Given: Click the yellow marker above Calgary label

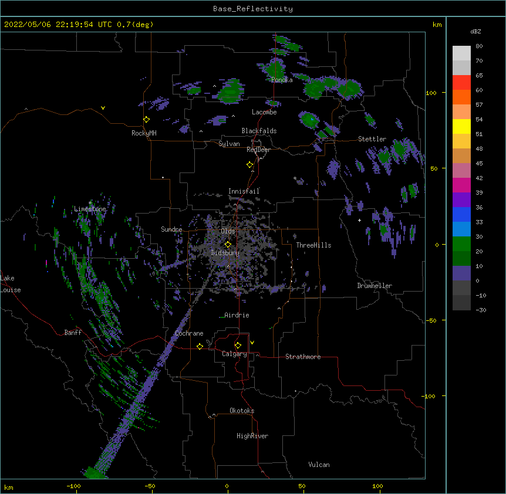Looking at the screenshot, I should coord(238,346).
